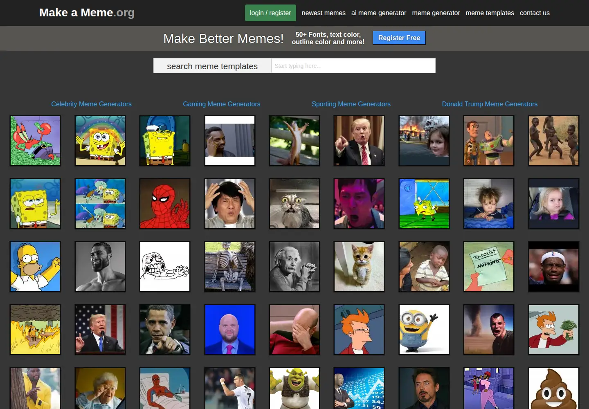Click the login / register button
This screenshot has width=589, height=409.
pos(270,13)
